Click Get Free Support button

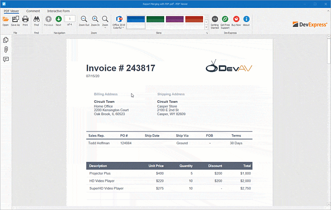(225, 20)
